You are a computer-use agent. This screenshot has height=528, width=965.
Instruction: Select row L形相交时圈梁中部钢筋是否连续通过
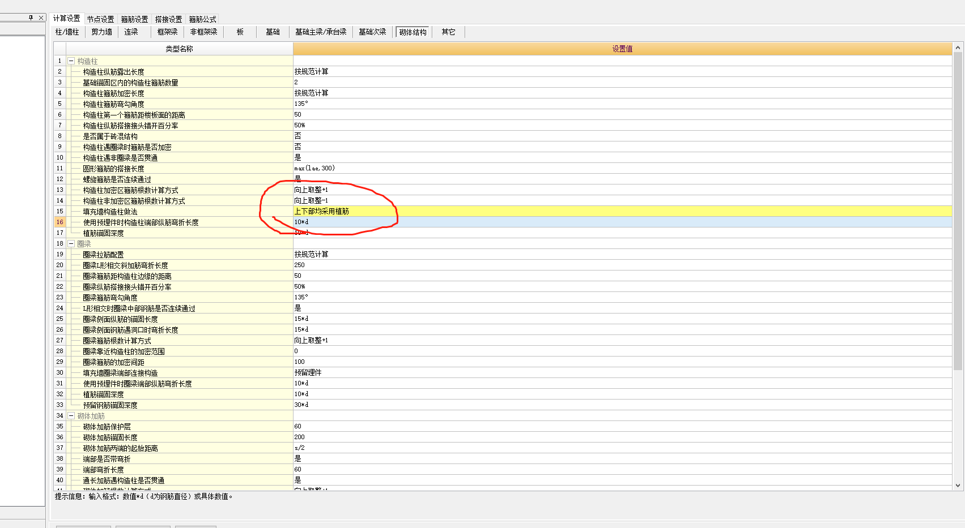coord(139,308)
